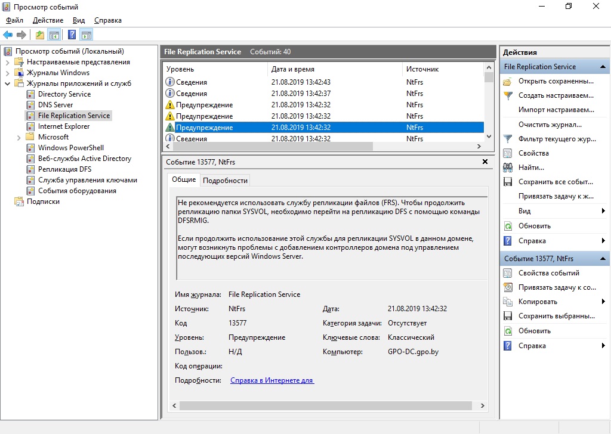Sort events by the Уровень column header

[215, 69]
